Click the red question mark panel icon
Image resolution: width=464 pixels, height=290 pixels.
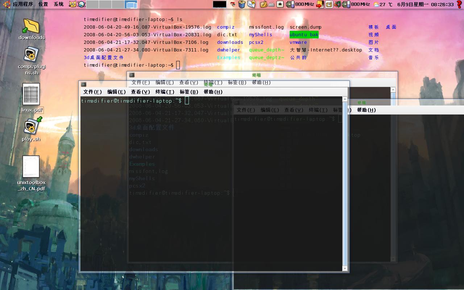pos(459,4)
